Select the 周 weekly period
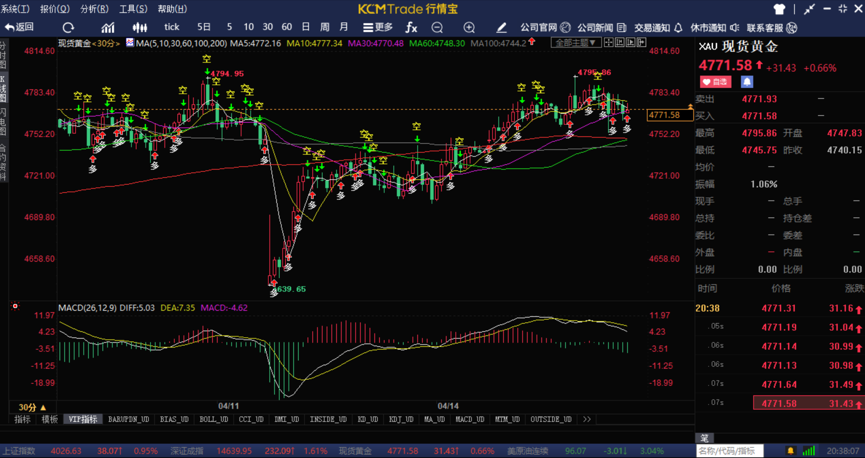865x458 pixels. (324, 27)
